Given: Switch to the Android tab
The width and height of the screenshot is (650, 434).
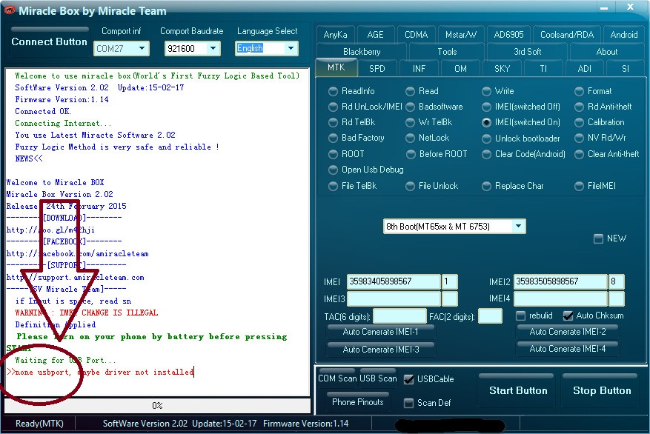Looking at the screenshot, I should click(624, 34).
